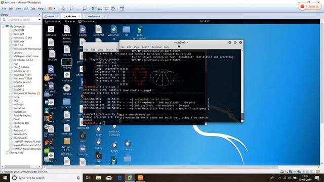Open the Kali Applications menu
The image size is (324, 182).
click(x=52, y=21)
